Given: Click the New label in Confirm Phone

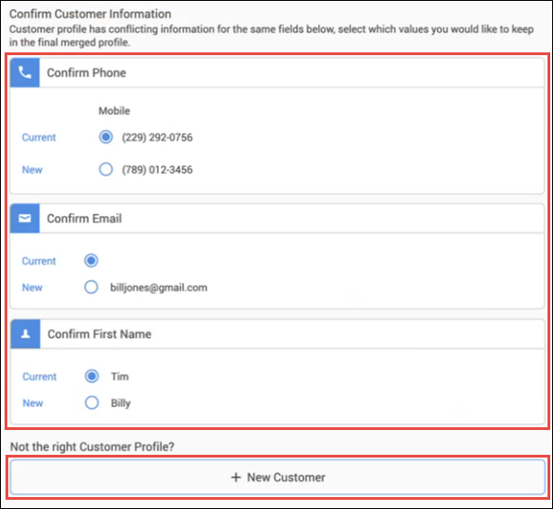Looking at the screenshot, I should (32, 170).
